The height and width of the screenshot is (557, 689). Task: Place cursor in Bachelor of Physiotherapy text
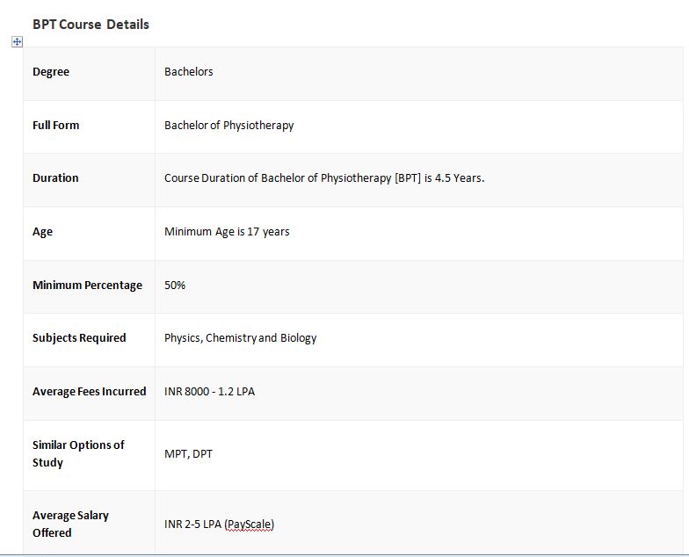(228, 126)
